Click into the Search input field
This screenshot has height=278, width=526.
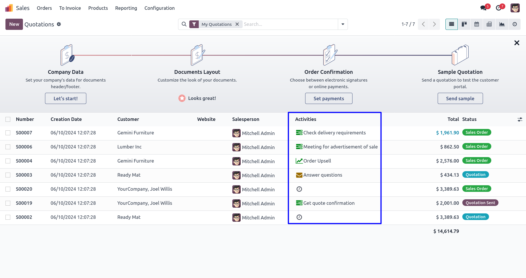click(x=290, y=24)
